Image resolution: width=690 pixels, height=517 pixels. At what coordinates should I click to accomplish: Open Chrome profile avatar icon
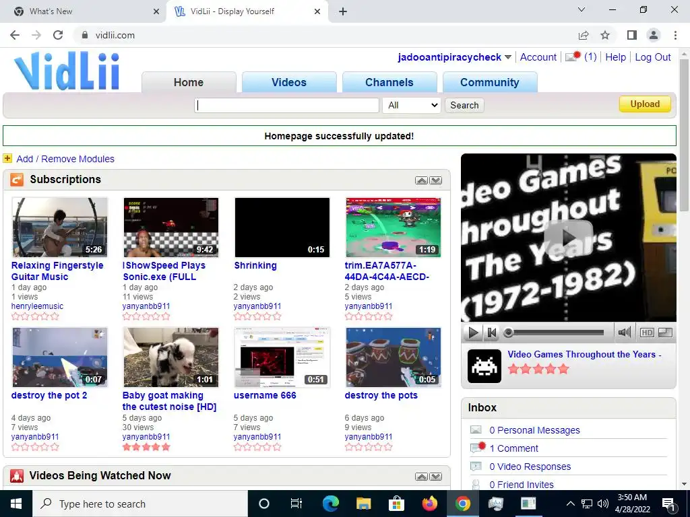tap(654, 35)
